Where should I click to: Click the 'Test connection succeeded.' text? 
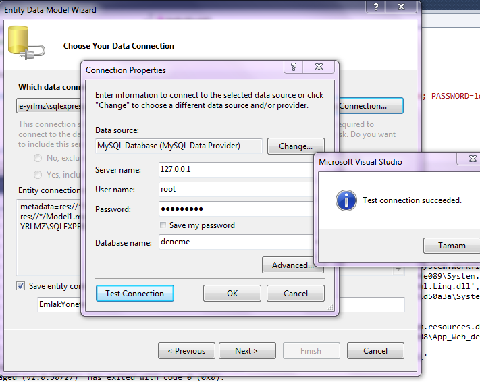(412, 200)
